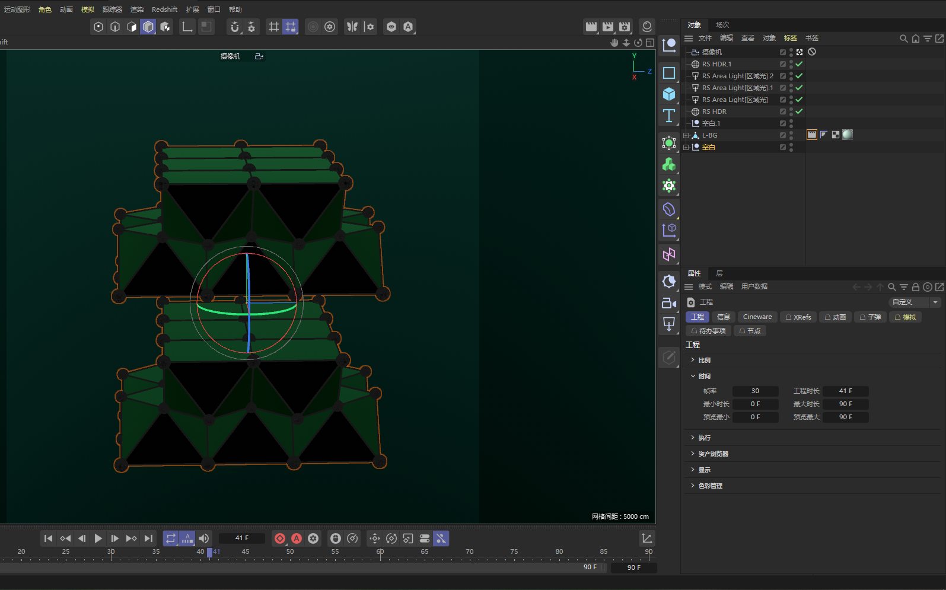Click the 待办事项 tab button
The width and height of the screenshot is (946, 590).
709,331
